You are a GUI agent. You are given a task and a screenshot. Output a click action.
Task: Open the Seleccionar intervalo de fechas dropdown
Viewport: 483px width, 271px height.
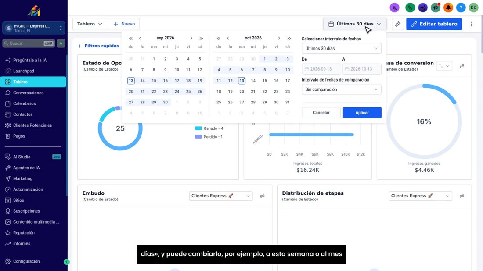click(341, 49)
